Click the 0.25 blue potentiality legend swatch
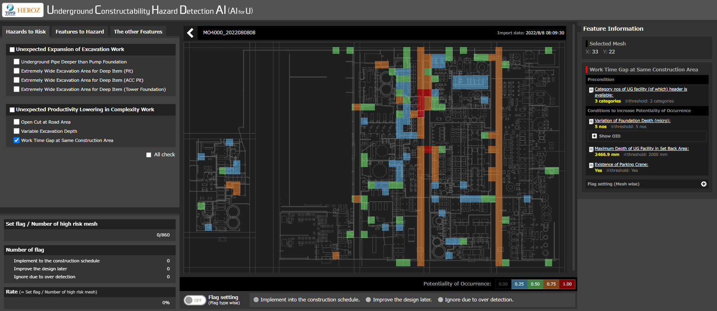This screenshot has height=311, width=717. [x=519, y=284]
